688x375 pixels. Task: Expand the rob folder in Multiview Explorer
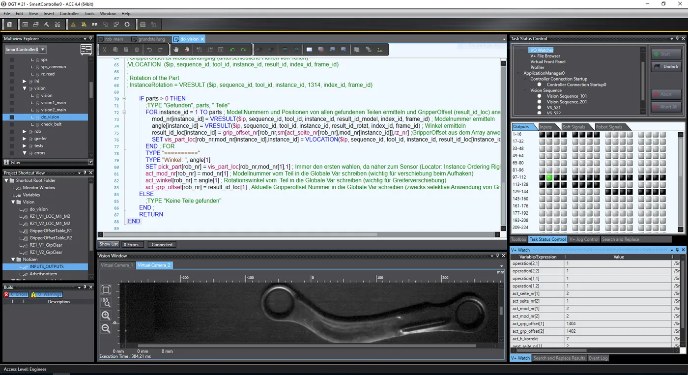(x=25, y=132)
